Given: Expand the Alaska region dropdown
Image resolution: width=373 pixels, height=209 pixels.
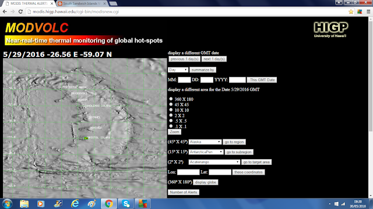Looking at the screenshot, I should (x=205, y=142).
